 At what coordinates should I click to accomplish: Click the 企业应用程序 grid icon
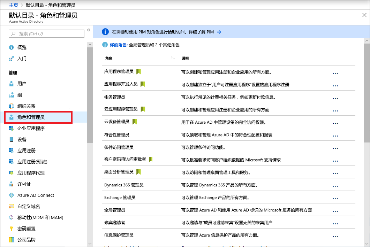point(11,128)
